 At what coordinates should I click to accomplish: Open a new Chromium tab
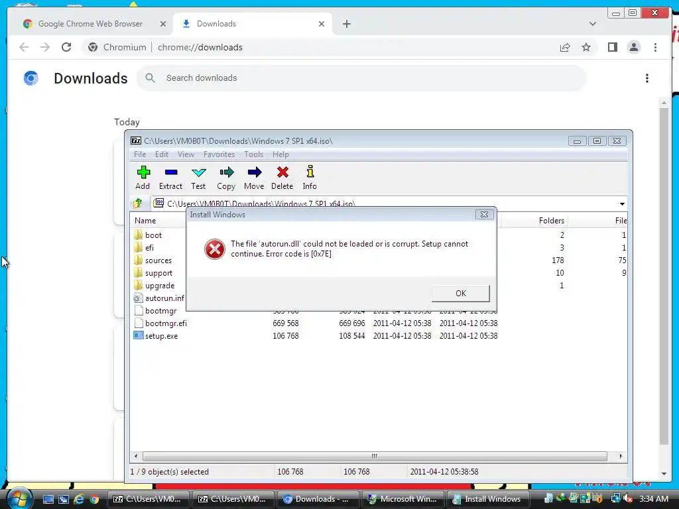tap(346, 24)
